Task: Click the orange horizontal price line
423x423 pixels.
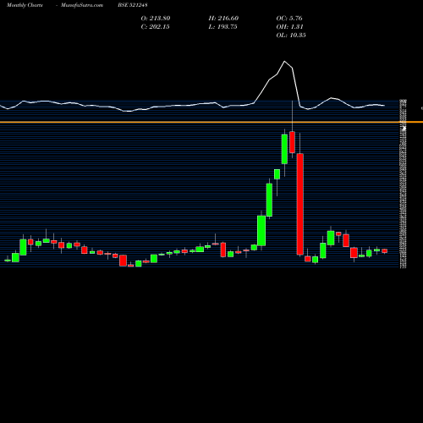Action: (x=211, y=122)
